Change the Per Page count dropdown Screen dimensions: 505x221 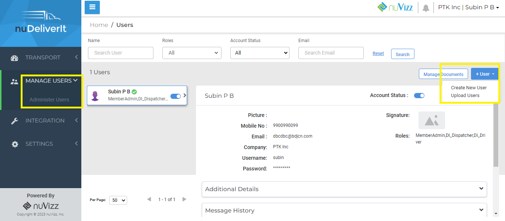pyautogui.click(x=118, y=200)
